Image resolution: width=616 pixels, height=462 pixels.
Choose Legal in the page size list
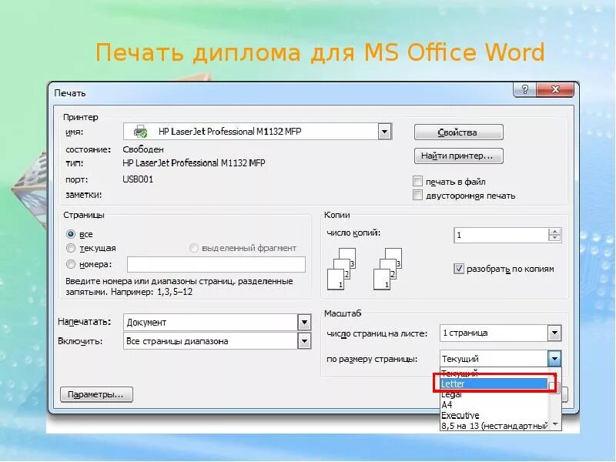(494, 394)
